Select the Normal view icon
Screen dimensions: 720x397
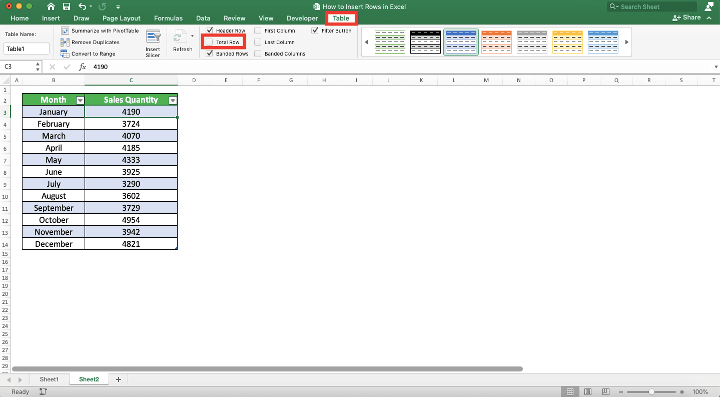click(x=570, y=391)
